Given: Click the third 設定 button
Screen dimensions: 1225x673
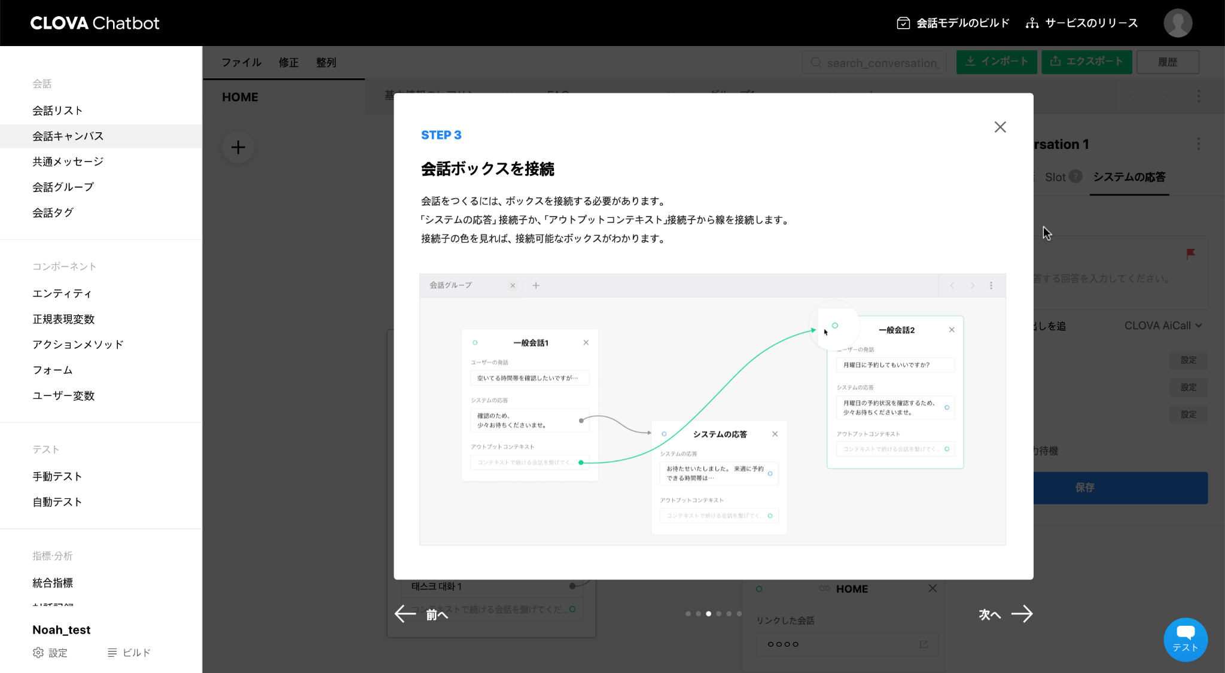Looking at the screenshot, I should coord(1189,415).
